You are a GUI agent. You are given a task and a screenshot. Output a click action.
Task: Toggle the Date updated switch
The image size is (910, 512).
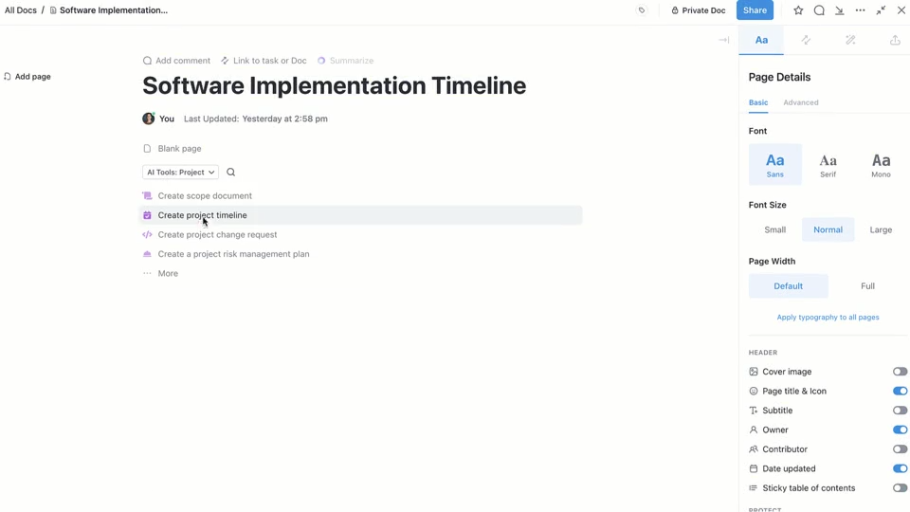(900, 468)
